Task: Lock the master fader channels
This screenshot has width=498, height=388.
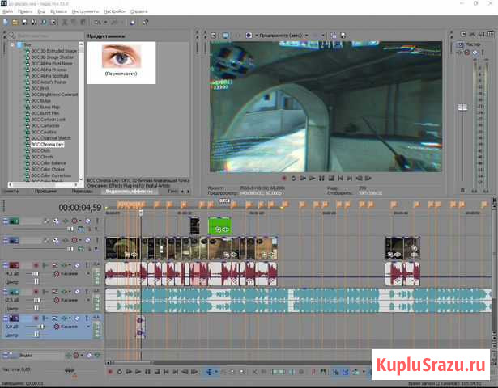Action: pyautogui.click(x=462, y=190)
